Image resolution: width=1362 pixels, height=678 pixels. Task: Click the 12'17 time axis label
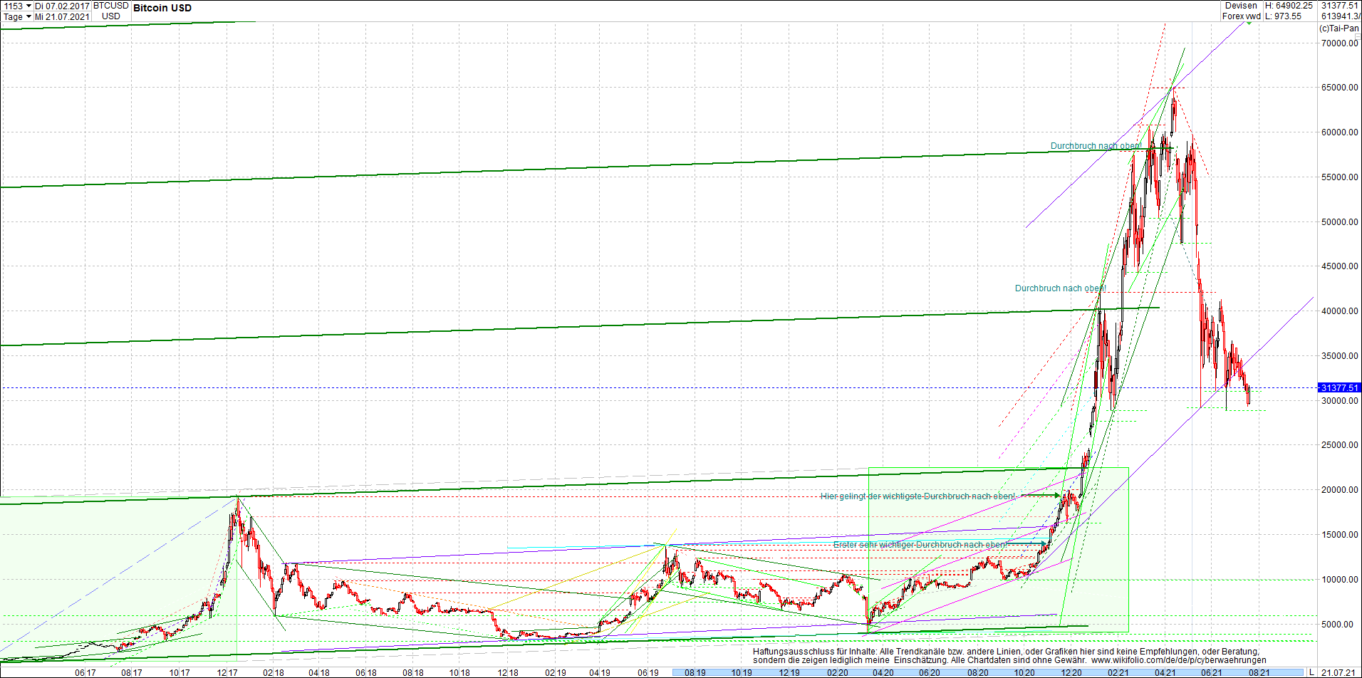click(227, 672)
